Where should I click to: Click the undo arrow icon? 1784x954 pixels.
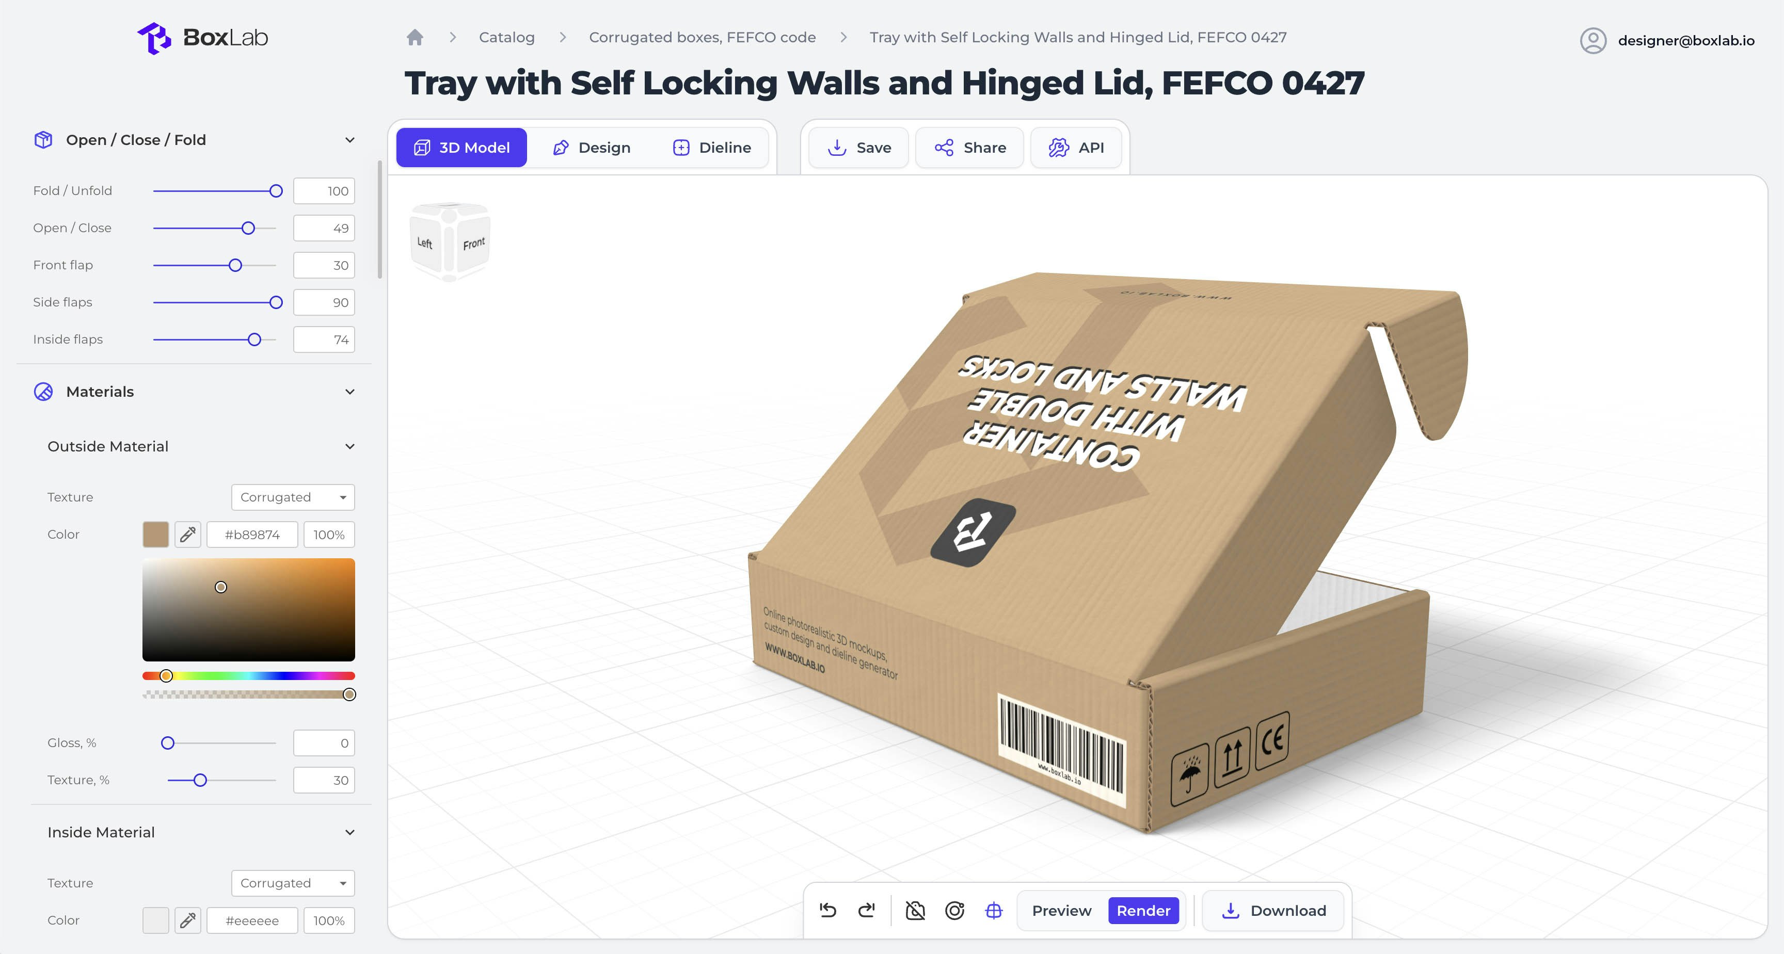827,910
